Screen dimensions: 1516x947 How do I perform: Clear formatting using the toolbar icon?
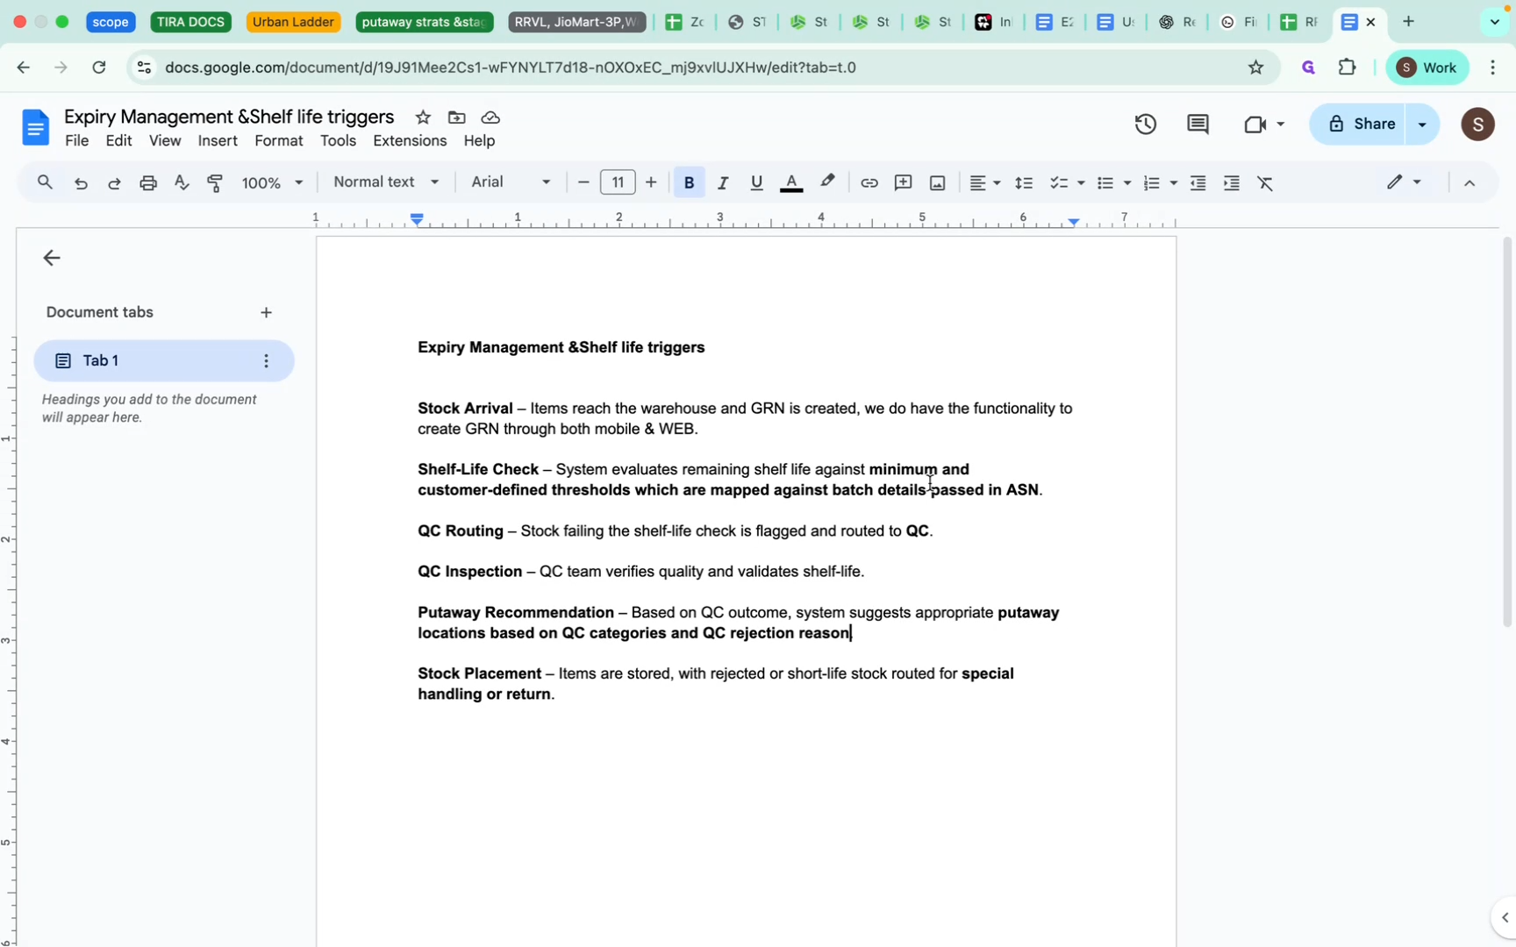[1266, 182]
